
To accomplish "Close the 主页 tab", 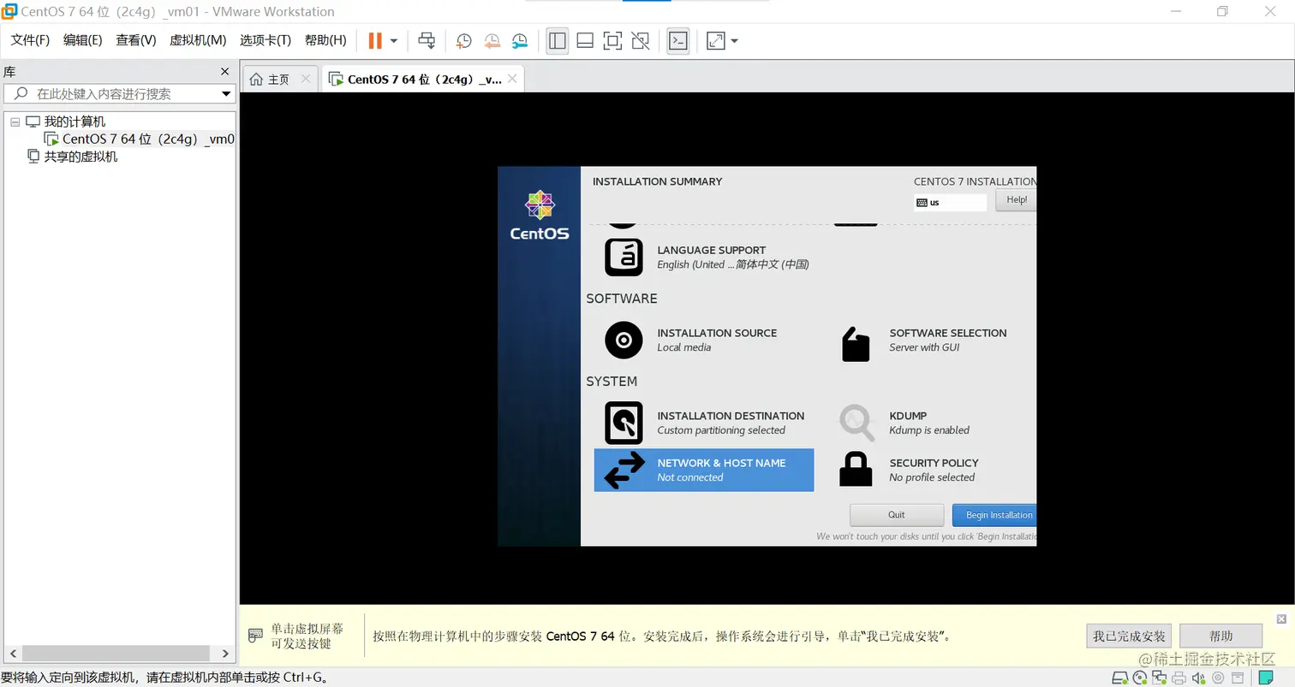I will 306,79.
